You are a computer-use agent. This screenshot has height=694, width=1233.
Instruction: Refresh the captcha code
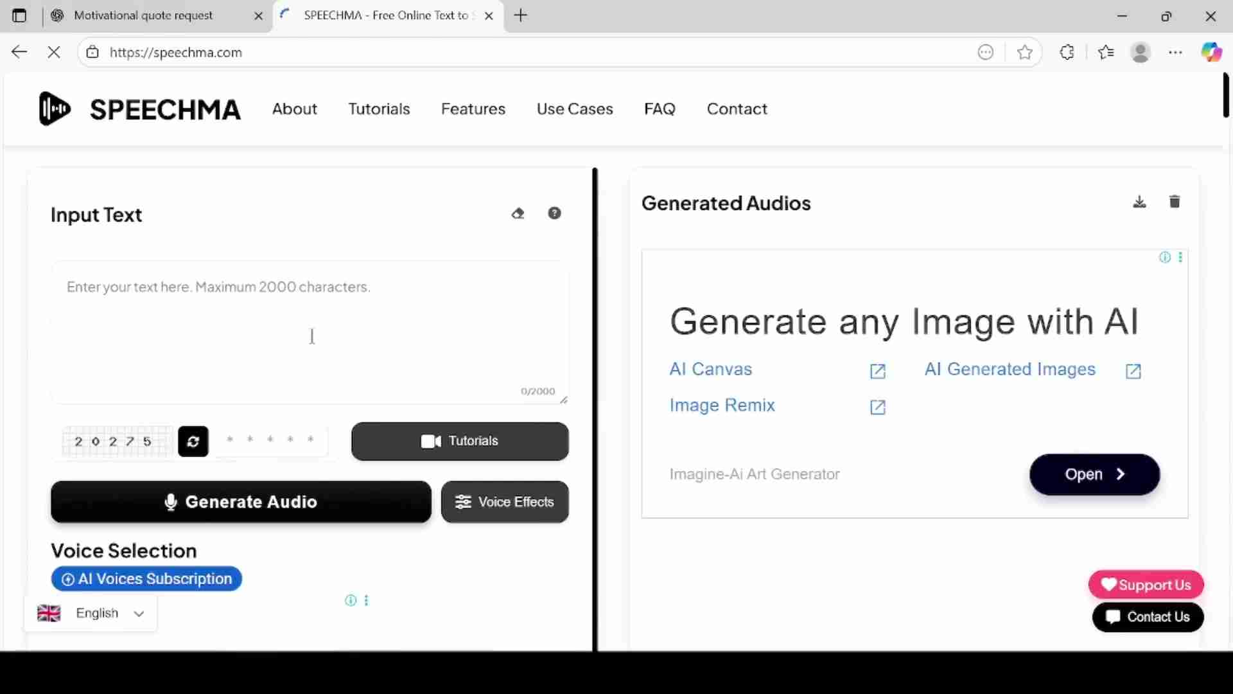click(x=193, y=441)
